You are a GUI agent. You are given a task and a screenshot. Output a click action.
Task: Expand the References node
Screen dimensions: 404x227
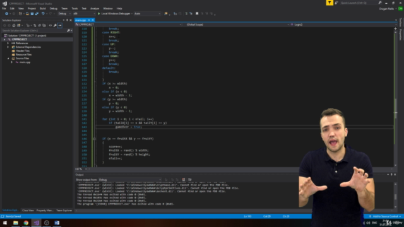[8, 44]
